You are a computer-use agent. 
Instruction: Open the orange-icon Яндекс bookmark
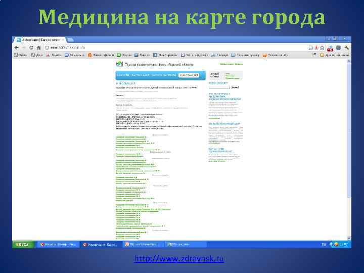point(101,55)
